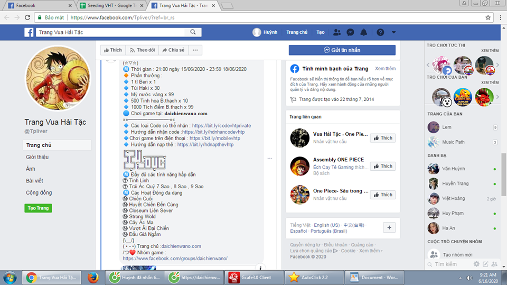Open the Cộng đồng sidebar section
The width and height of the screenshot is (507, 285).
39,192
